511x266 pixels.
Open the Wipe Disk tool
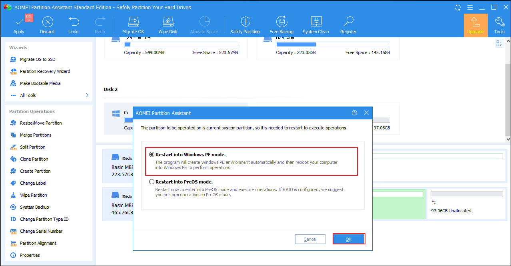pos(168,25)
